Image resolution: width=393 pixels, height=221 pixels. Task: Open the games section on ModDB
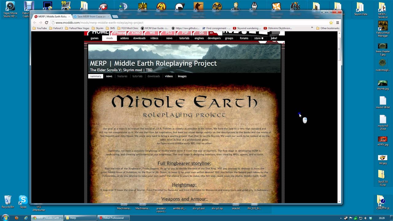pyautogui.click(x=95, y=38)
